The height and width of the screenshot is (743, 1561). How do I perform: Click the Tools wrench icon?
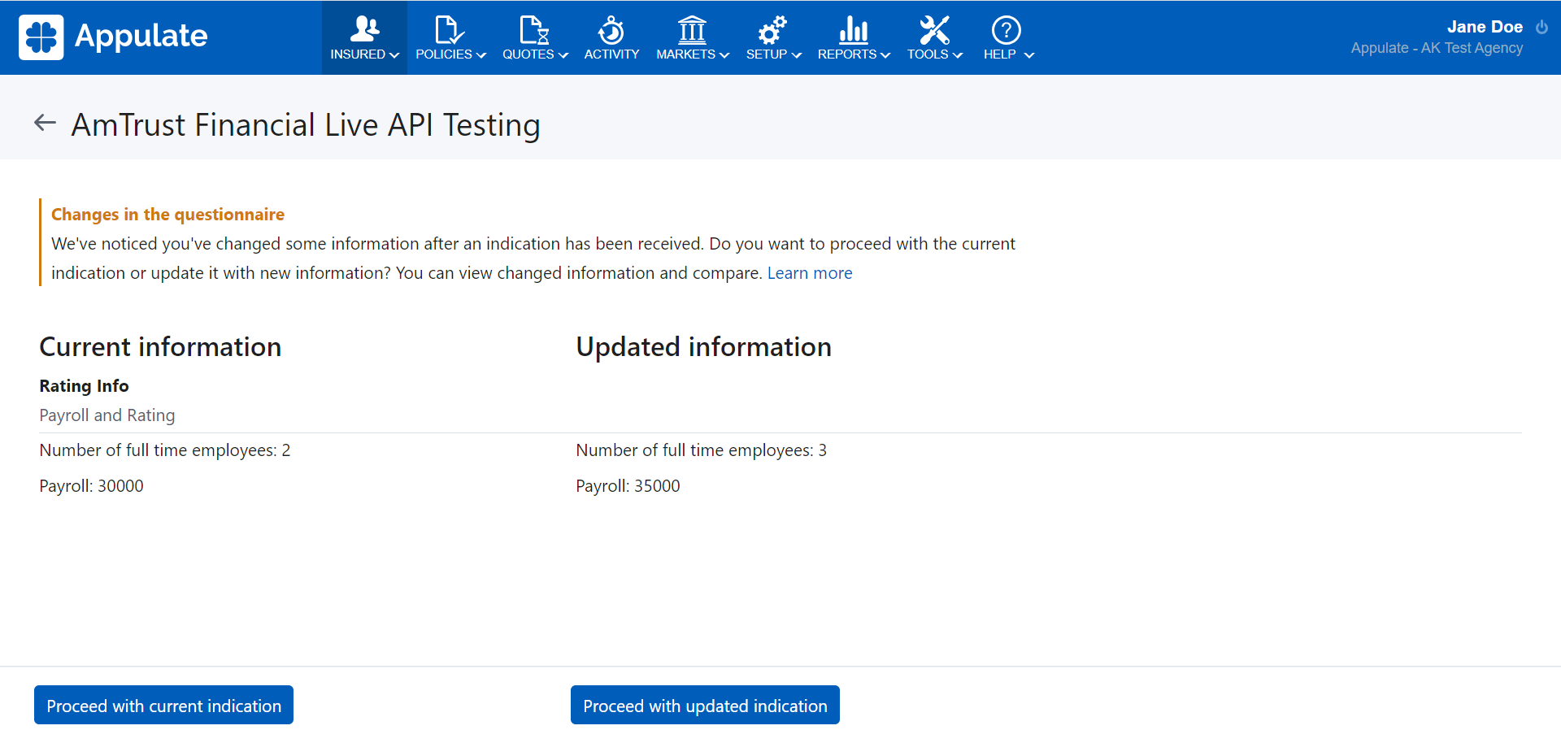click(934, 30)
